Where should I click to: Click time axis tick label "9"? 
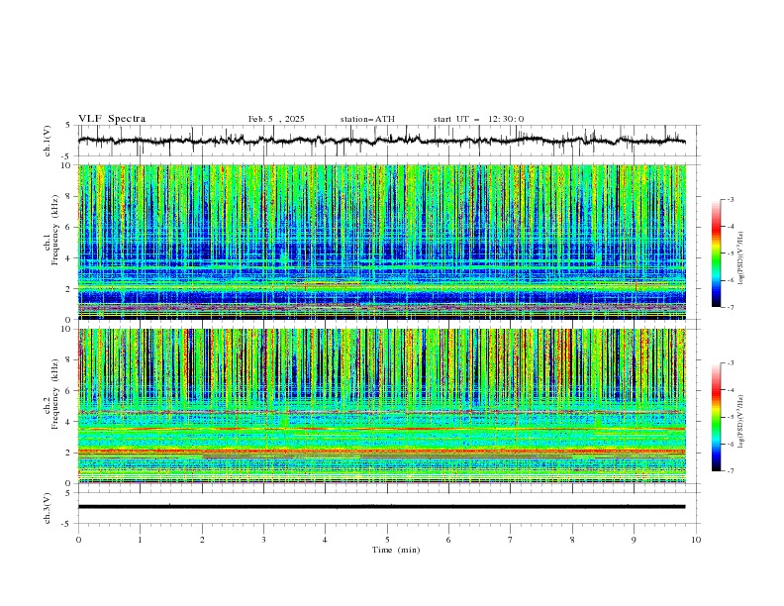pos(634,540)
